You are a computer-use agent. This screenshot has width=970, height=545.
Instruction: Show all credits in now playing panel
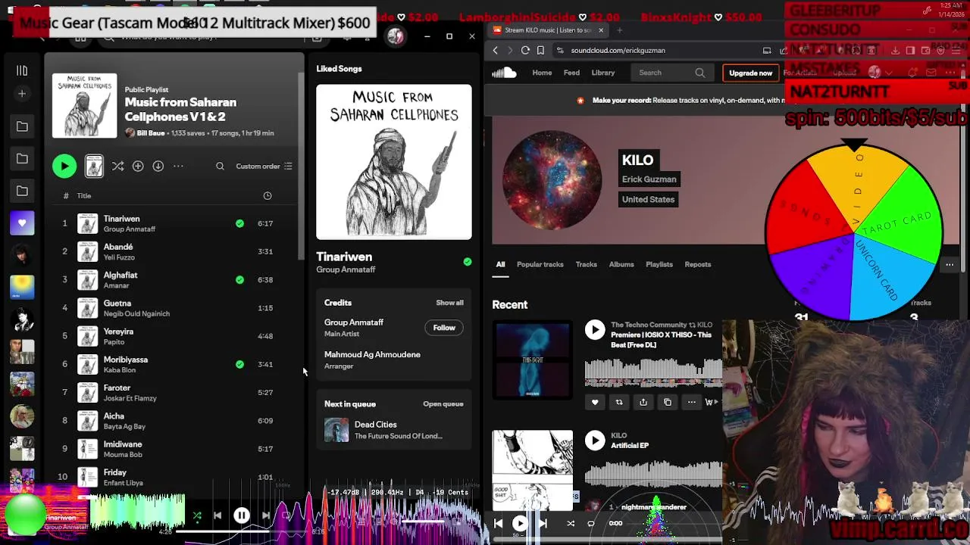449,303
